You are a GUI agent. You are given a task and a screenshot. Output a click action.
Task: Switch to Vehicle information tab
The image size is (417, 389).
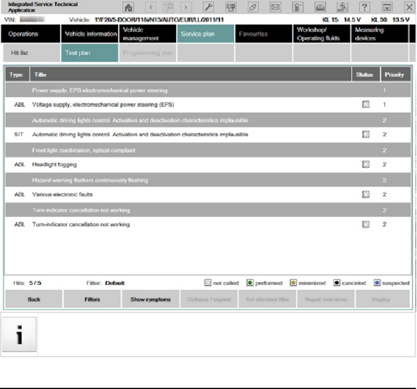coord(90,34)
